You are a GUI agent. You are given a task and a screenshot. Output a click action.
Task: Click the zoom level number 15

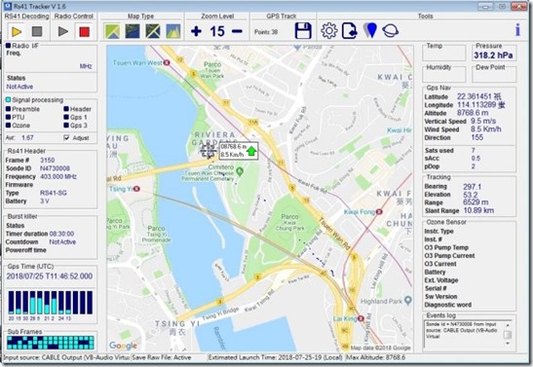(217, 31)
